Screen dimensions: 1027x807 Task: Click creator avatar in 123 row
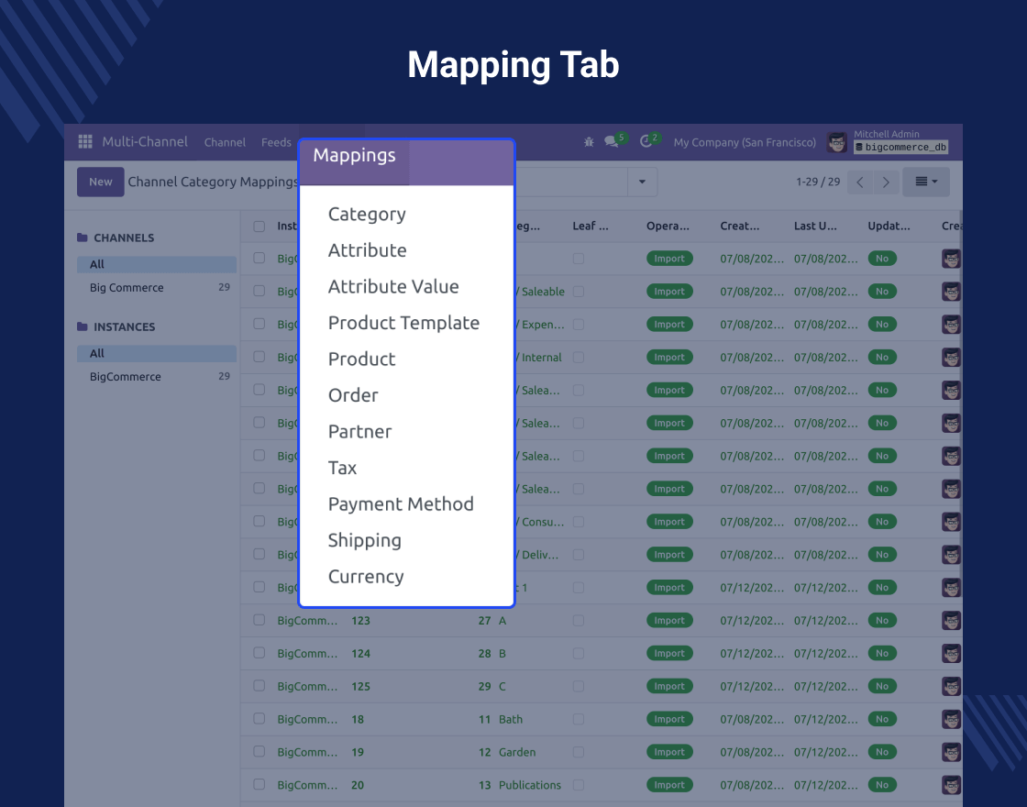pyautogui.click(x=951, y=620)
